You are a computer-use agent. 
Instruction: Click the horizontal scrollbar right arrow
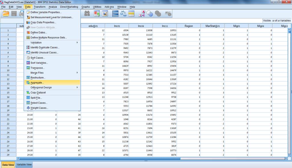pyautogui.click(x=286, y=158)
